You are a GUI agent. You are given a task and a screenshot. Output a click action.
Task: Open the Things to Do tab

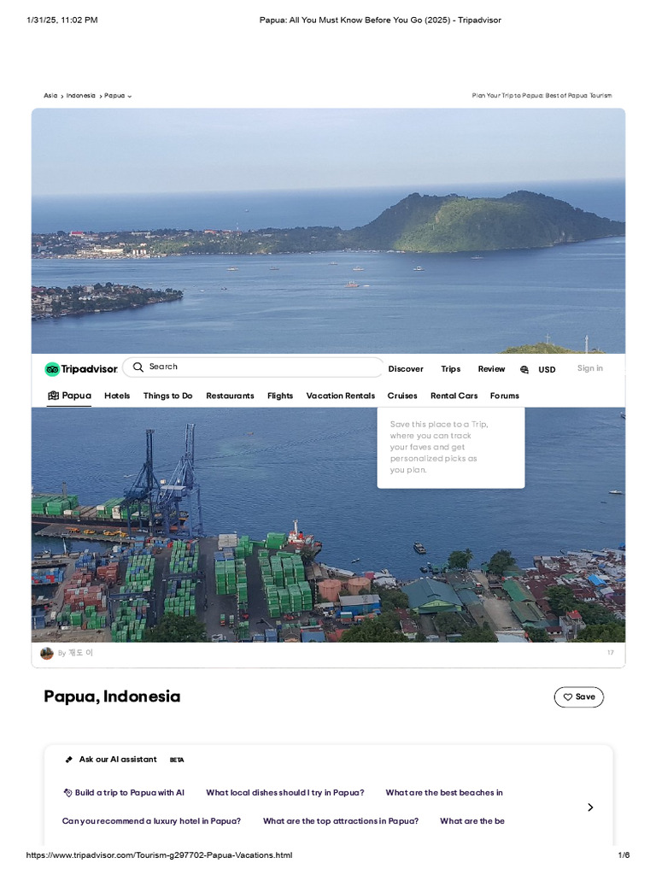(x=168, y=396)
